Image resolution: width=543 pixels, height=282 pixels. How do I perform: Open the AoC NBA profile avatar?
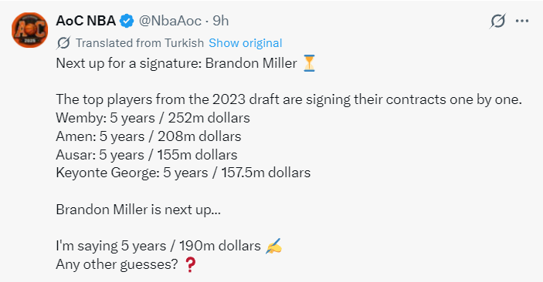point(30,30)
